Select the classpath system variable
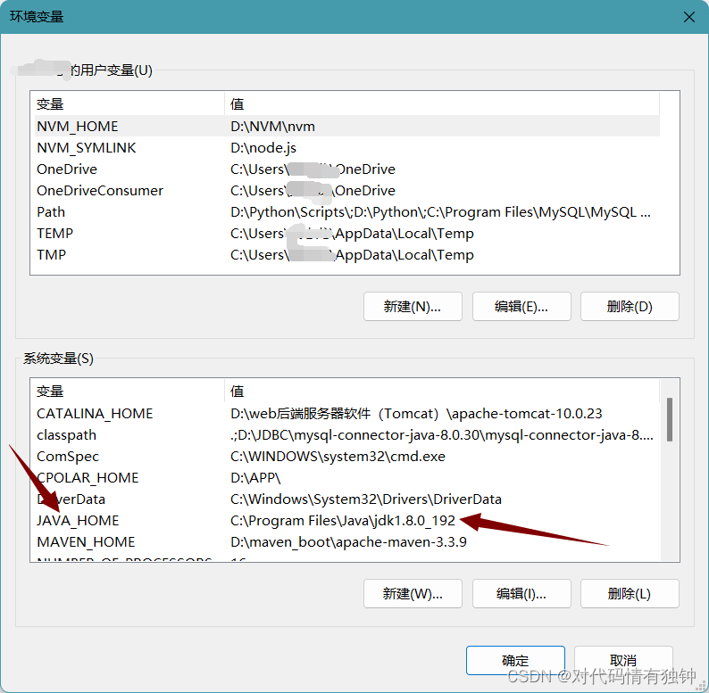Screen dimensions: 709x693 346,434
